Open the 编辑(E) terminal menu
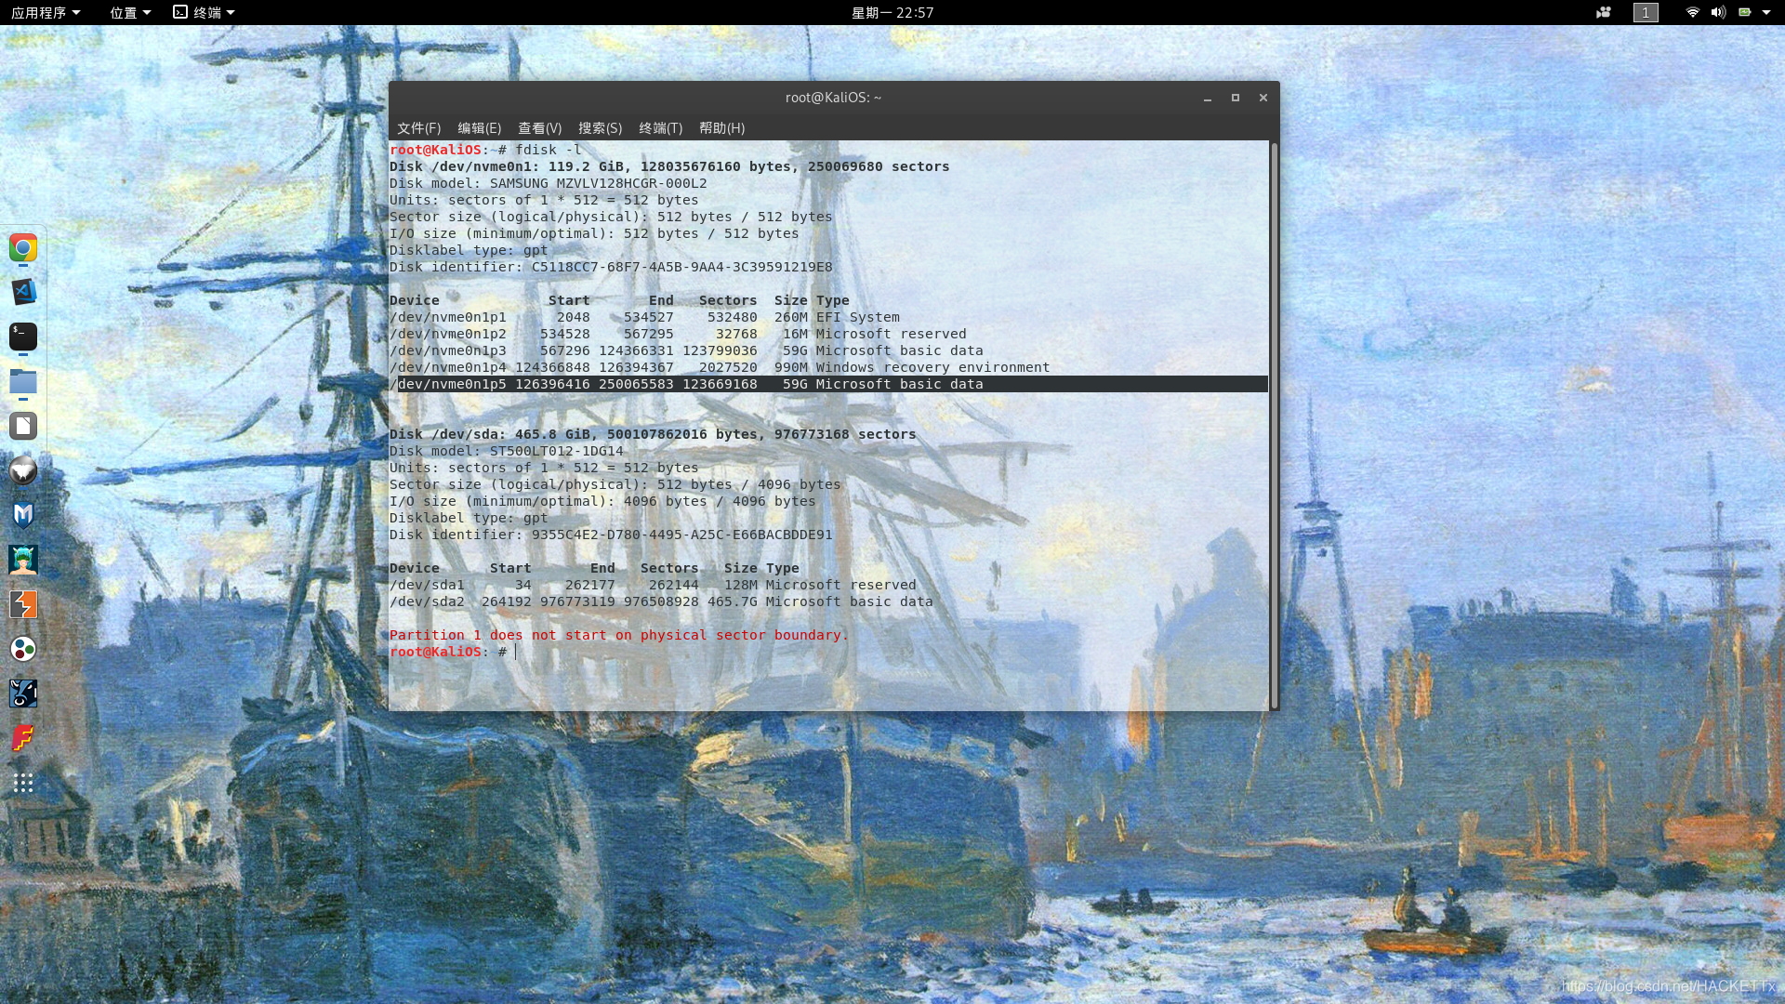1785x1004 pixels. click(x=479, y=128)
